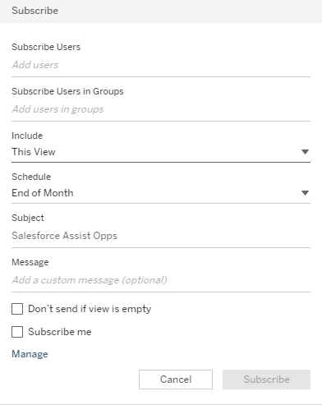
Task: Focus the Add users field
Action: (161, 65)
